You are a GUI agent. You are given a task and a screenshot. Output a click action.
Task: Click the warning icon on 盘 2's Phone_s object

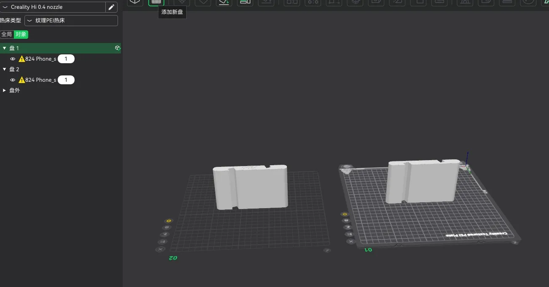(x=22, y=80)
